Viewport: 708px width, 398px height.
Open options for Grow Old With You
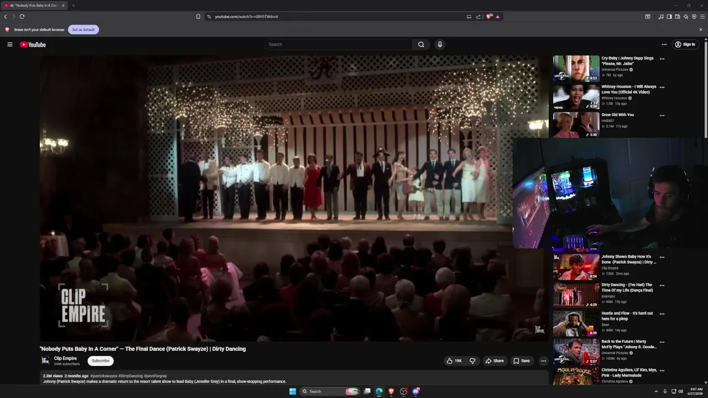click(x=662, y=116)
